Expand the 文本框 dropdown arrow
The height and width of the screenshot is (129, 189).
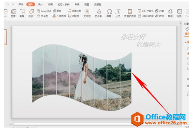(x=92, y=16)
